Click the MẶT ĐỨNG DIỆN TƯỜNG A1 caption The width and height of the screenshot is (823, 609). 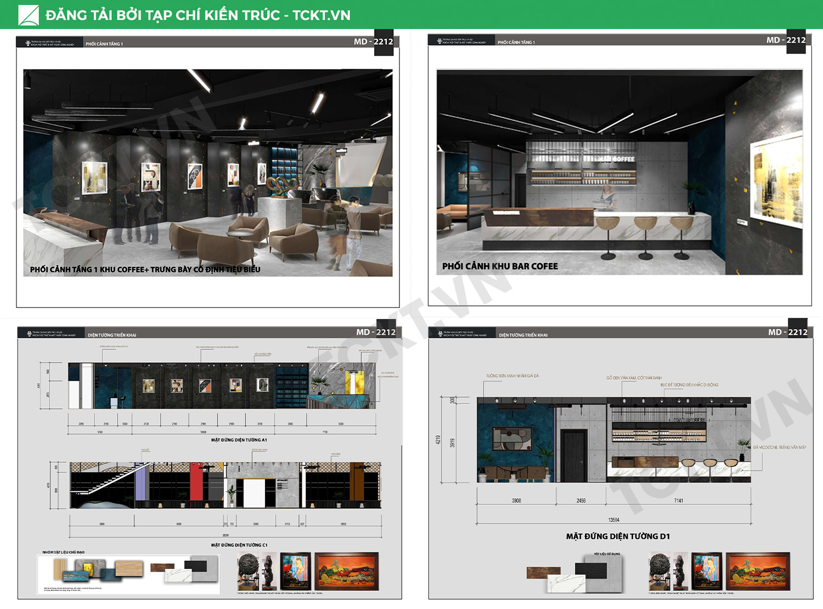(x=239, y=440)
